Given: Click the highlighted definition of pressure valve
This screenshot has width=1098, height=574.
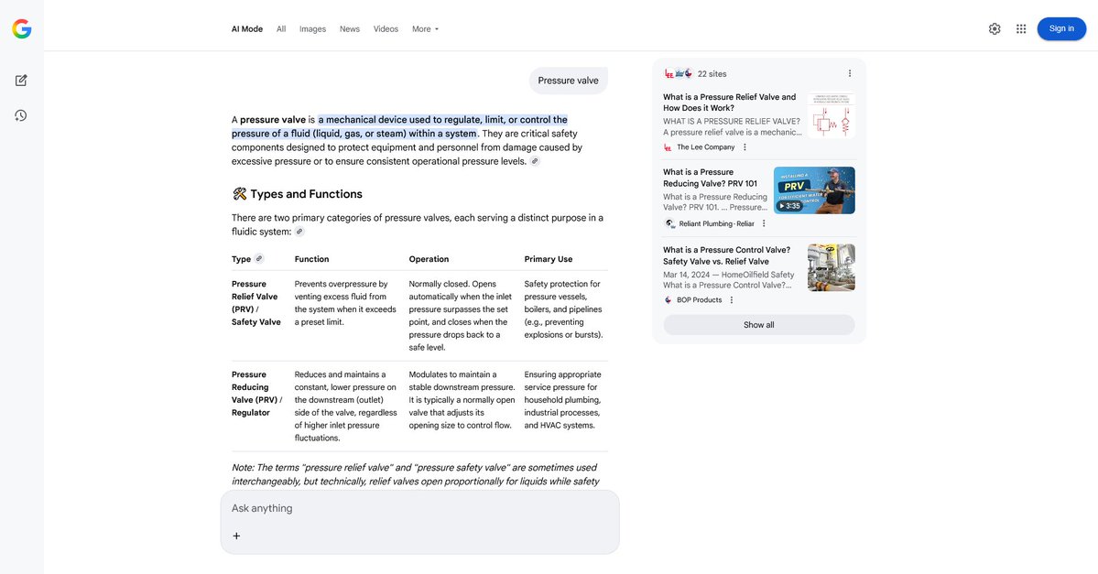Looking at the screenshot, I should tap(400, 126).
